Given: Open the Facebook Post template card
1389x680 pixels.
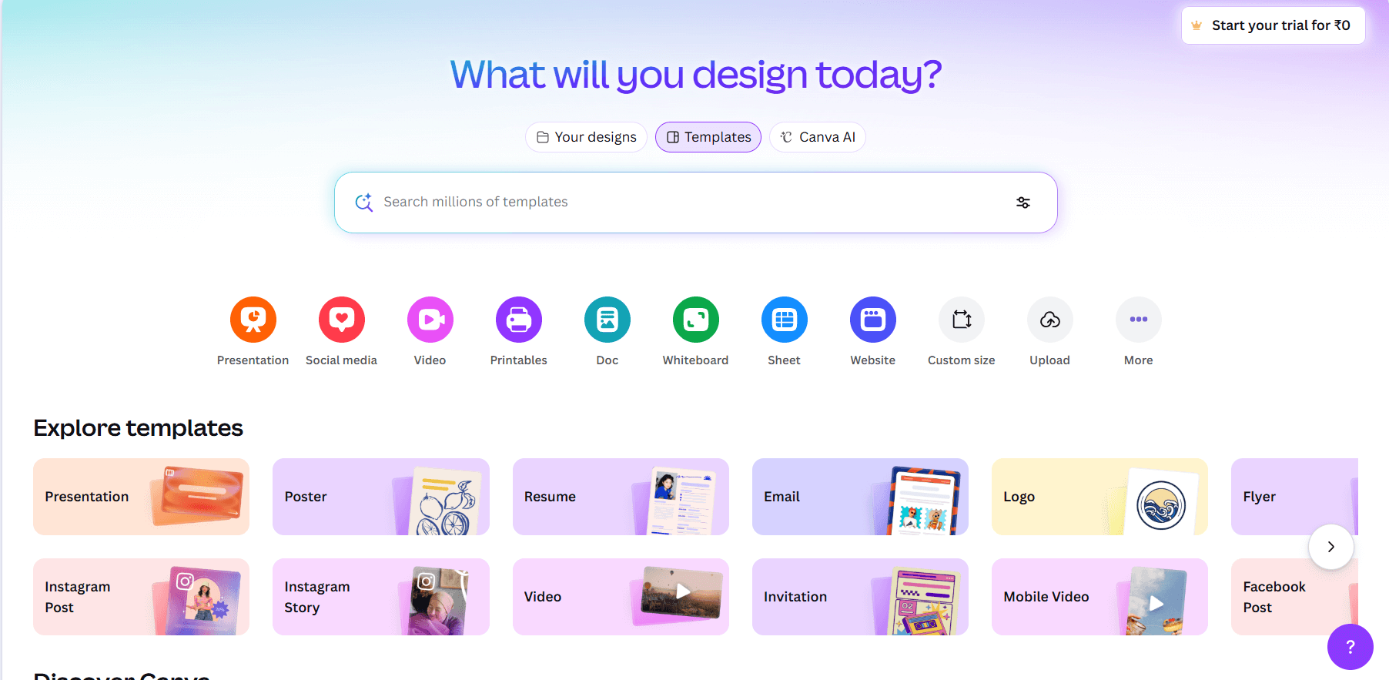Looking at the screenshot, I should pyautogui.click(x=1294, y=597).
